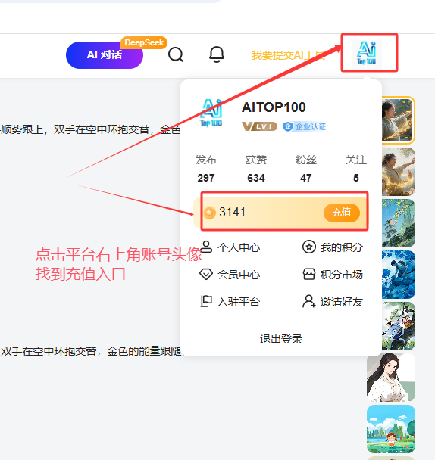Click the search magnifier icon
Image resolution: width=435 pixels, height=460 pixels.
(x=176, y=54)
